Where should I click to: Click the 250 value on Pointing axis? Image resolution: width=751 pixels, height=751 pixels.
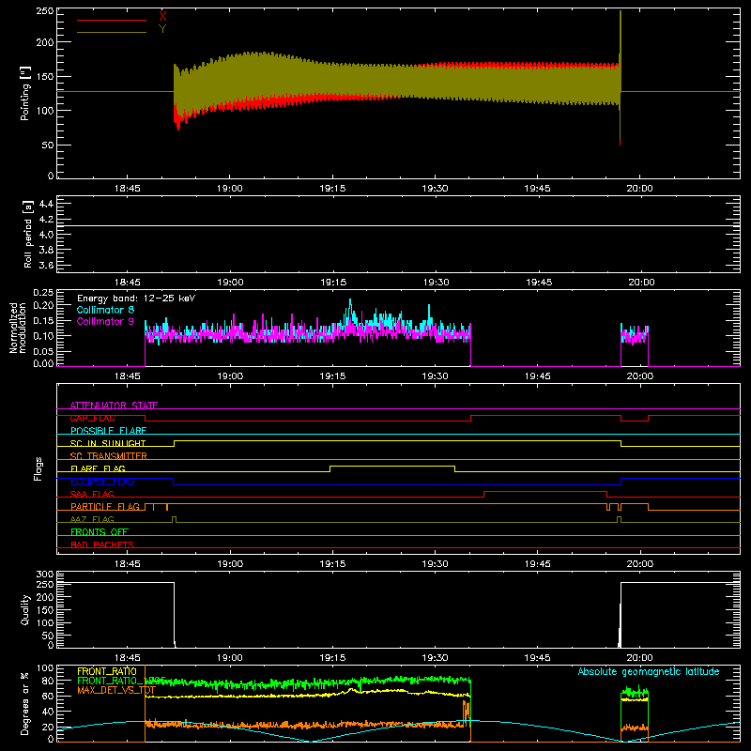(45, 11)
